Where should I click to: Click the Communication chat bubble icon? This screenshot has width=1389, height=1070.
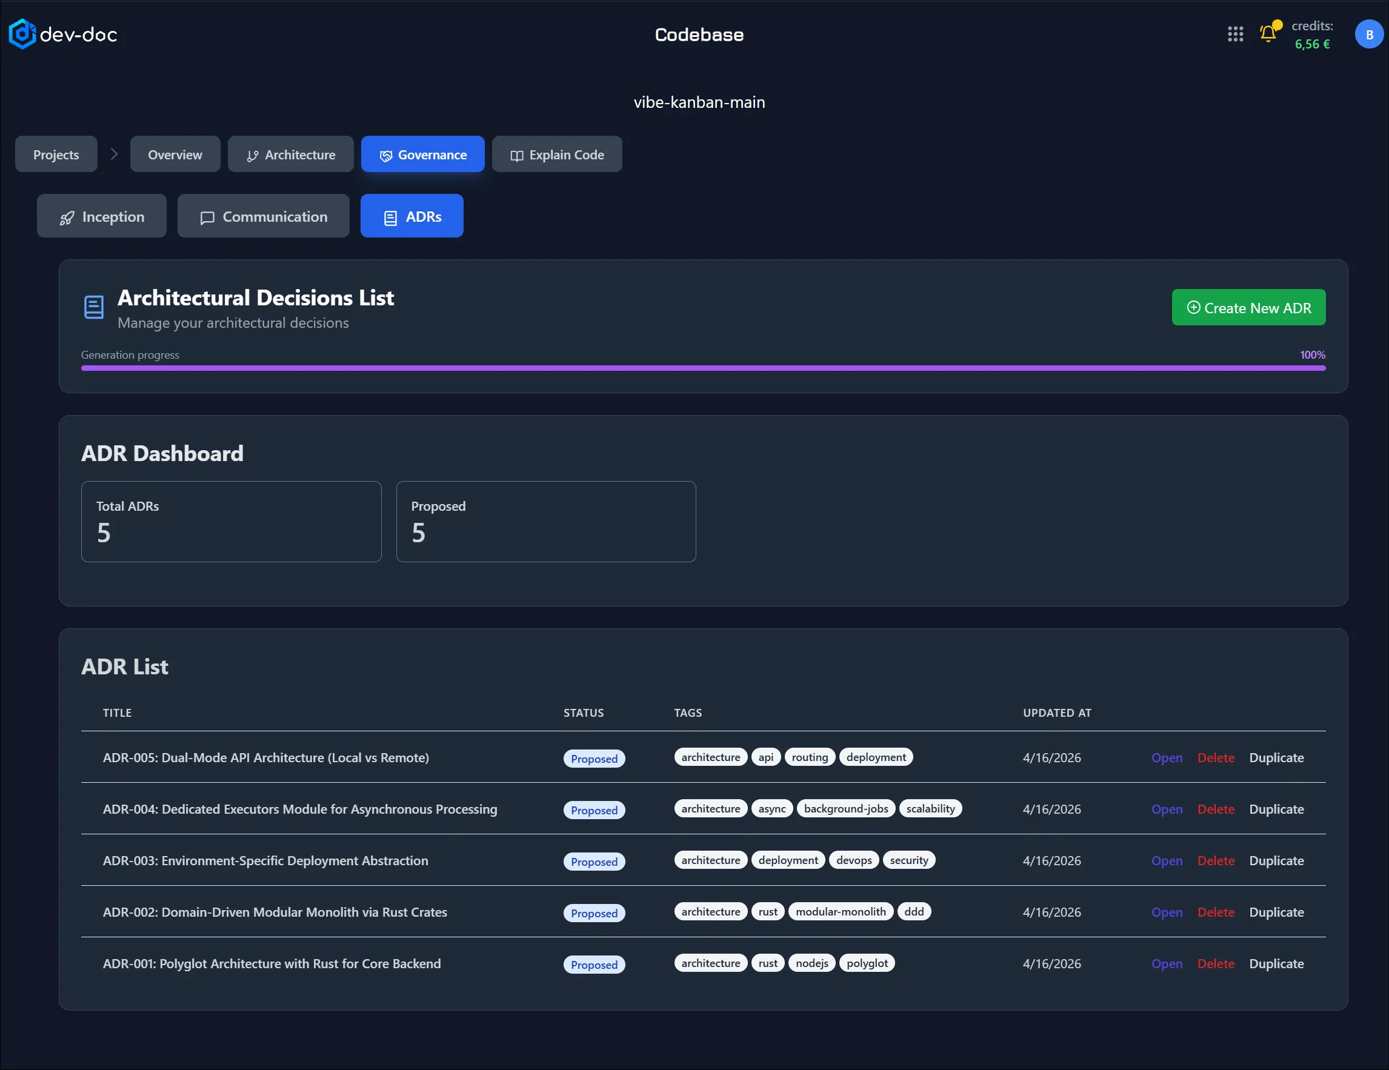(207, 218)
